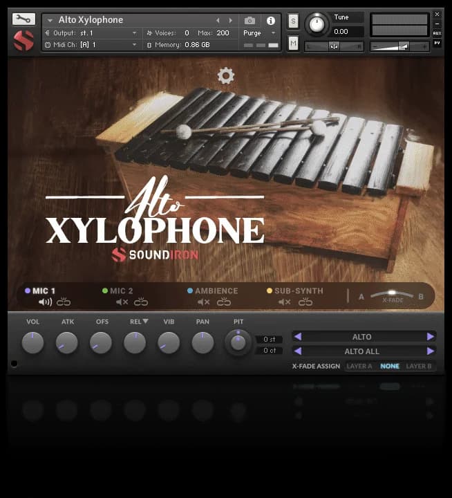This screenshot has height=498, width=452.
Task: Click MIC 2 load/purge chip icon
Action: 140,302
